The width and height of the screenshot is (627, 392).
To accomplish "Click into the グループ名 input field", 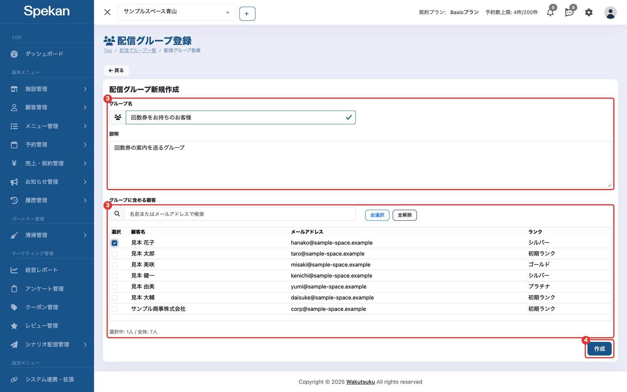I will pos(241,118).
